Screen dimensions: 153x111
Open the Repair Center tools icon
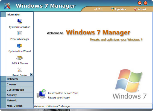20,70
